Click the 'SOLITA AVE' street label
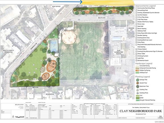 [102, 18]
